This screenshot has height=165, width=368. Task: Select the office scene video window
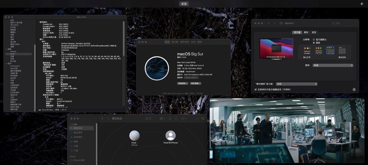click(287, 130)
